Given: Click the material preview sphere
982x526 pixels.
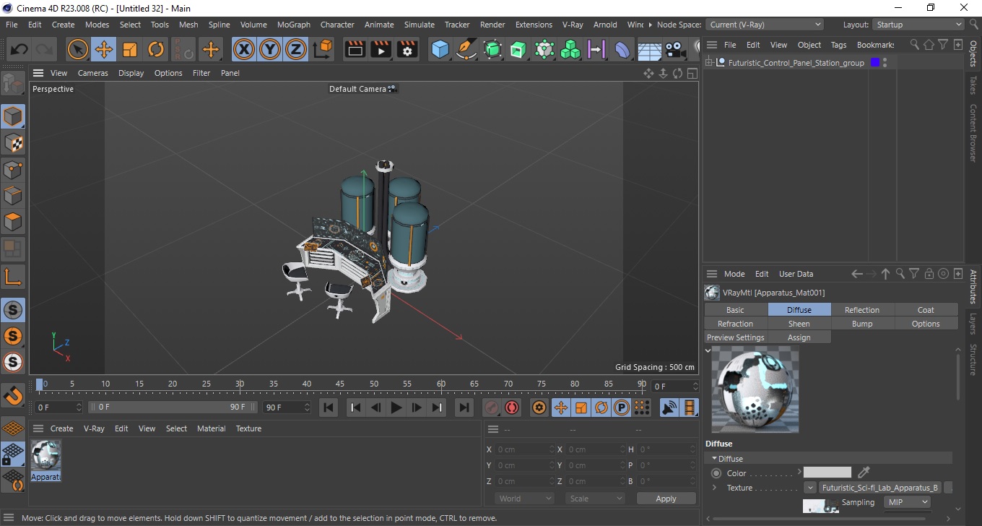Looking at the screenshot, I should click(x=755, y=389).
